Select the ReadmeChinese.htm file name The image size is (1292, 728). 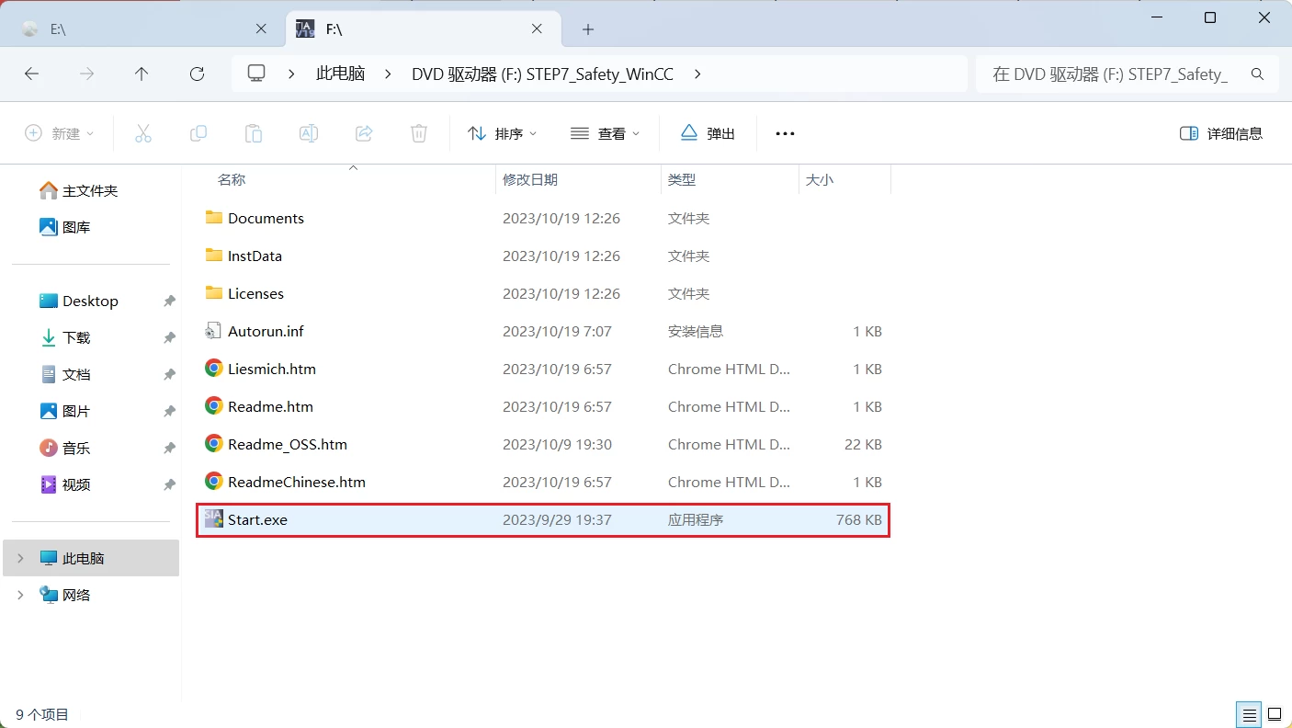tap(297, 482)
